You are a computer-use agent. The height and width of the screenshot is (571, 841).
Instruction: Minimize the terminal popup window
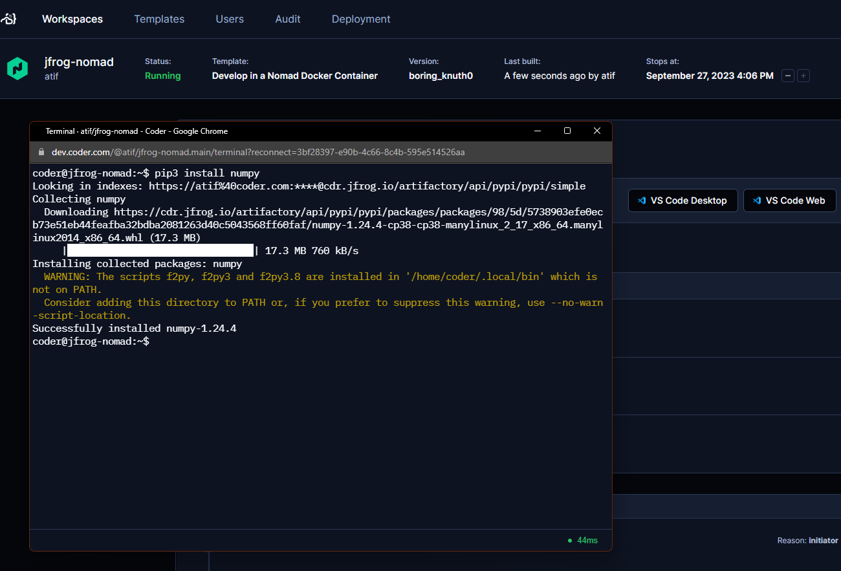point(537,131)
